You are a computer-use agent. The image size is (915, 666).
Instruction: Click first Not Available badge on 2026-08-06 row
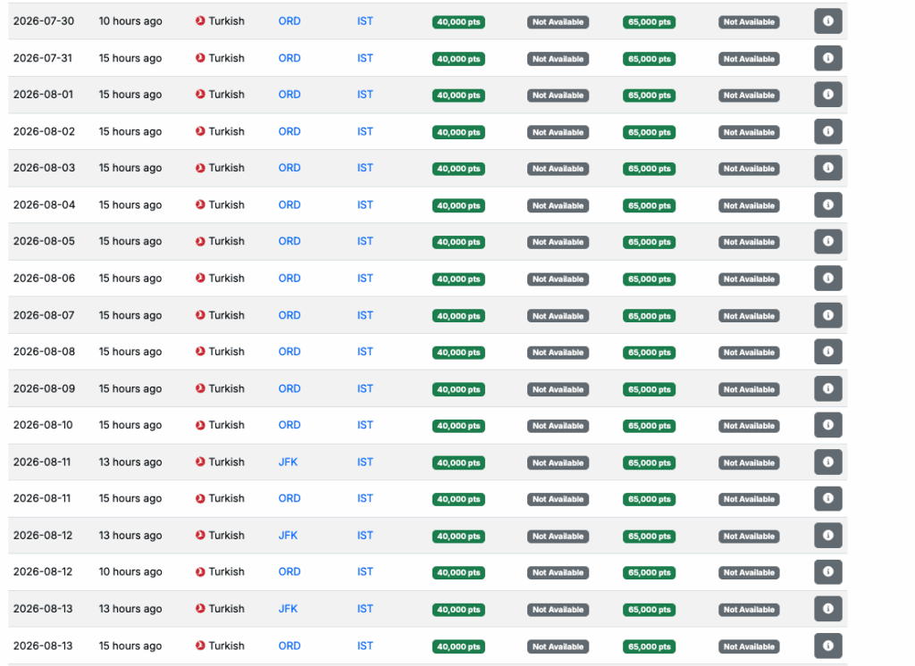click(558, 279)
